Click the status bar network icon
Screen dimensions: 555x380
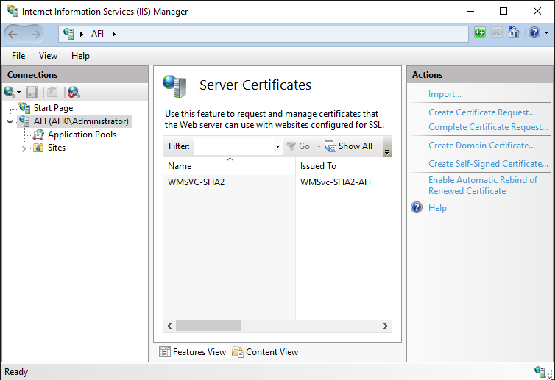[540, 371]
